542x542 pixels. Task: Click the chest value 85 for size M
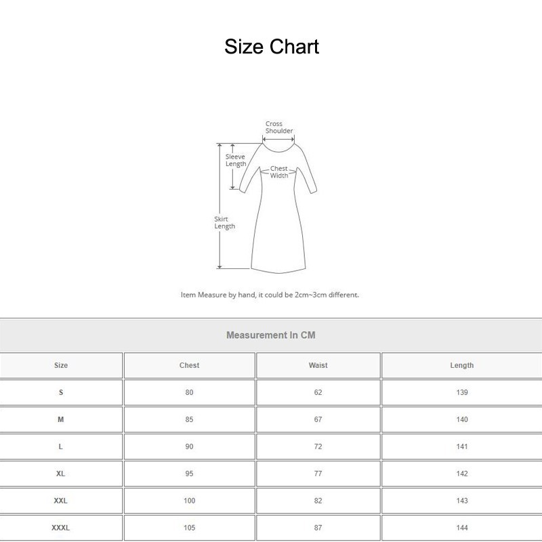(x=188, y=419)
